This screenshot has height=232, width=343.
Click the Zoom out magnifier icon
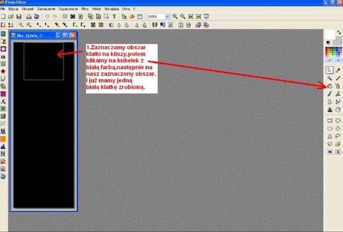pos(183,16)
